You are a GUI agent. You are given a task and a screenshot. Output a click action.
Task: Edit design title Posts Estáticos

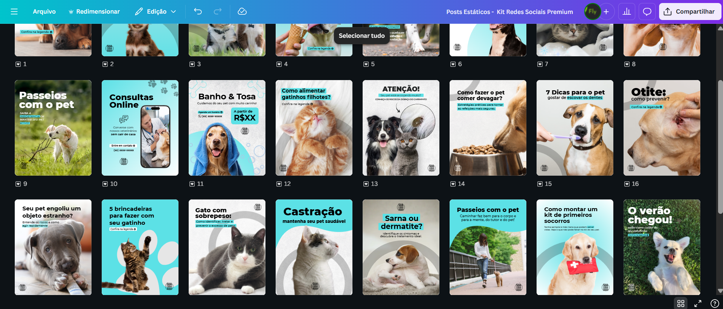pyautogui.click(x=509, y=12)
